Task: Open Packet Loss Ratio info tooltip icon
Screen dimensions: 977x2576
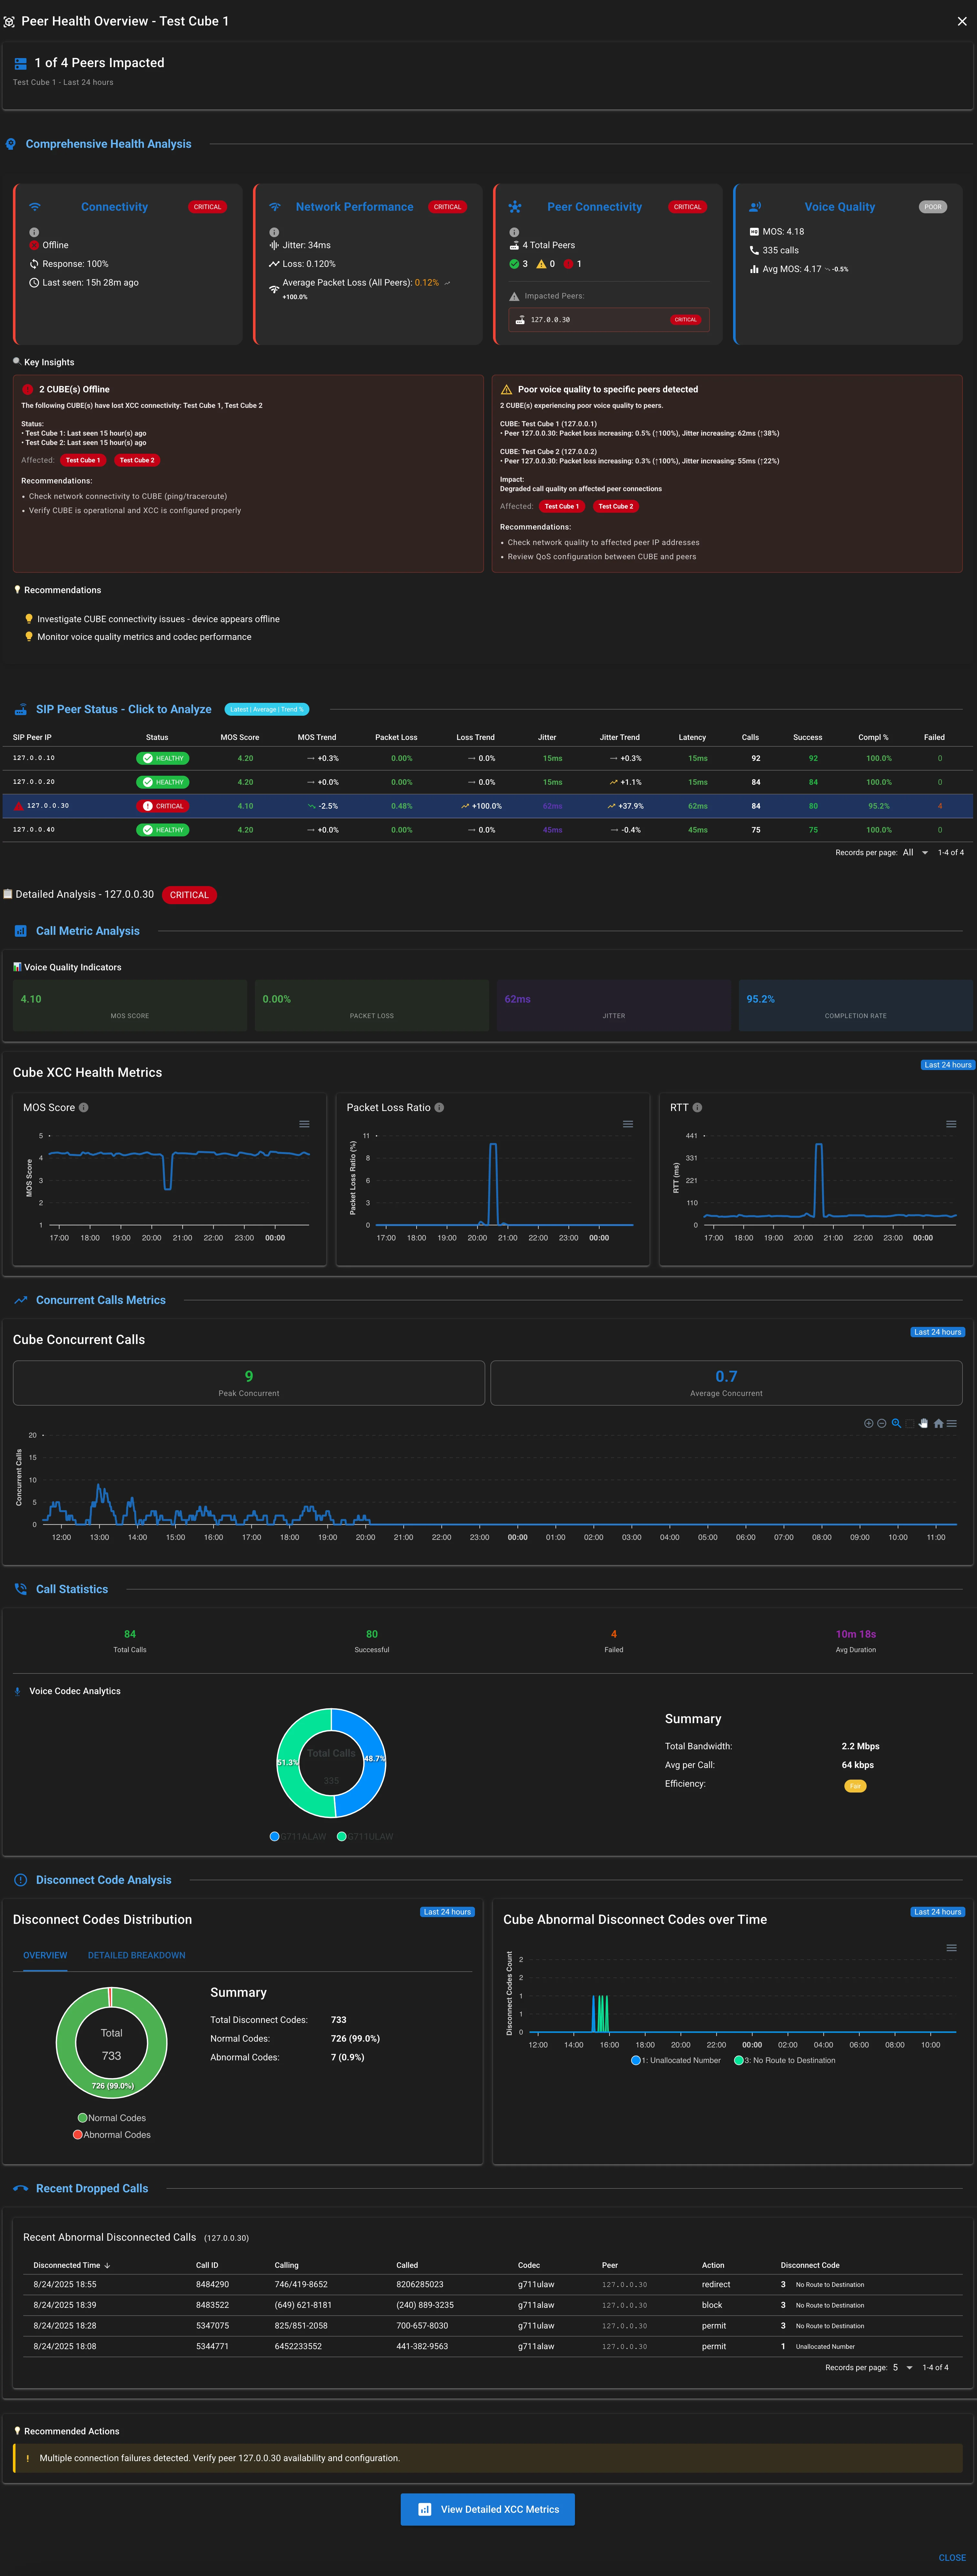Action: point(439,1107)
